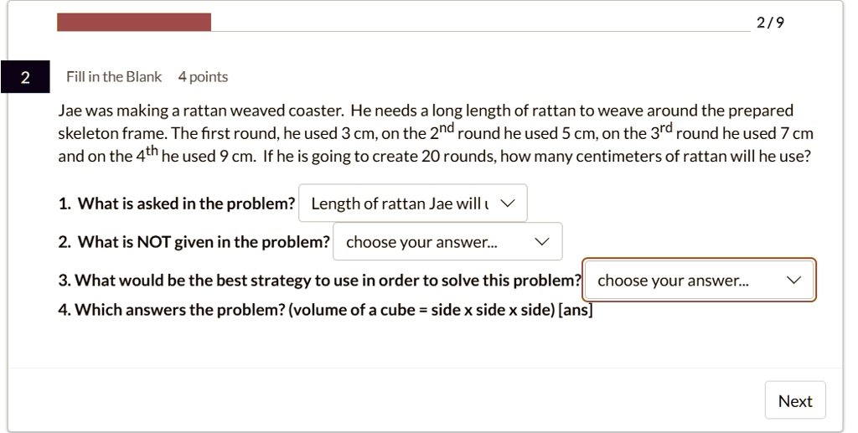Click the Next button
The width and height of the screenshot is (858, 433).
coord(795,400)
